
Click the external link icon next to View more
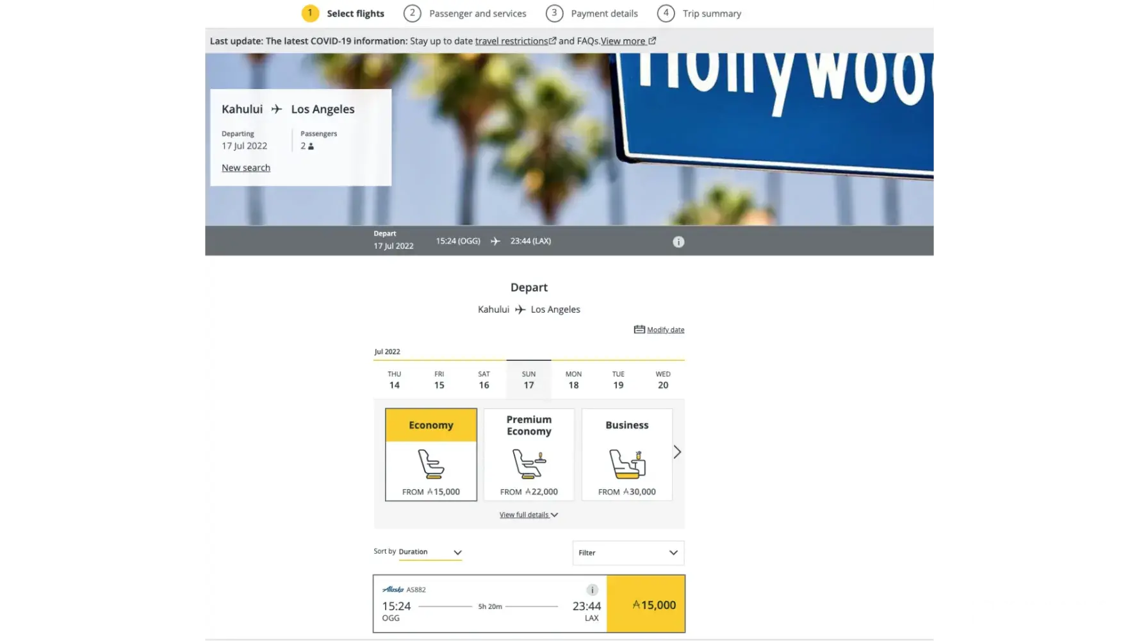(x=652, y=41)
